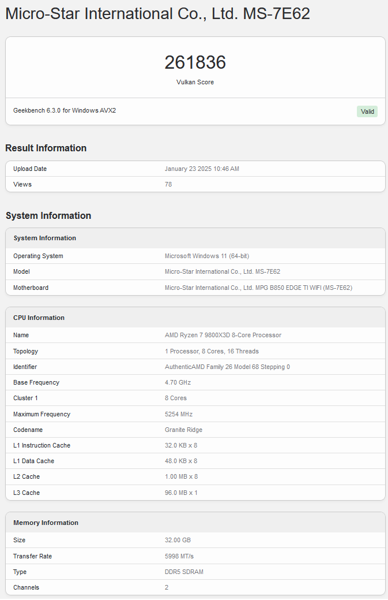Click the base frequency 4.70 GHz value
The image size is (388, 600).
178,383
